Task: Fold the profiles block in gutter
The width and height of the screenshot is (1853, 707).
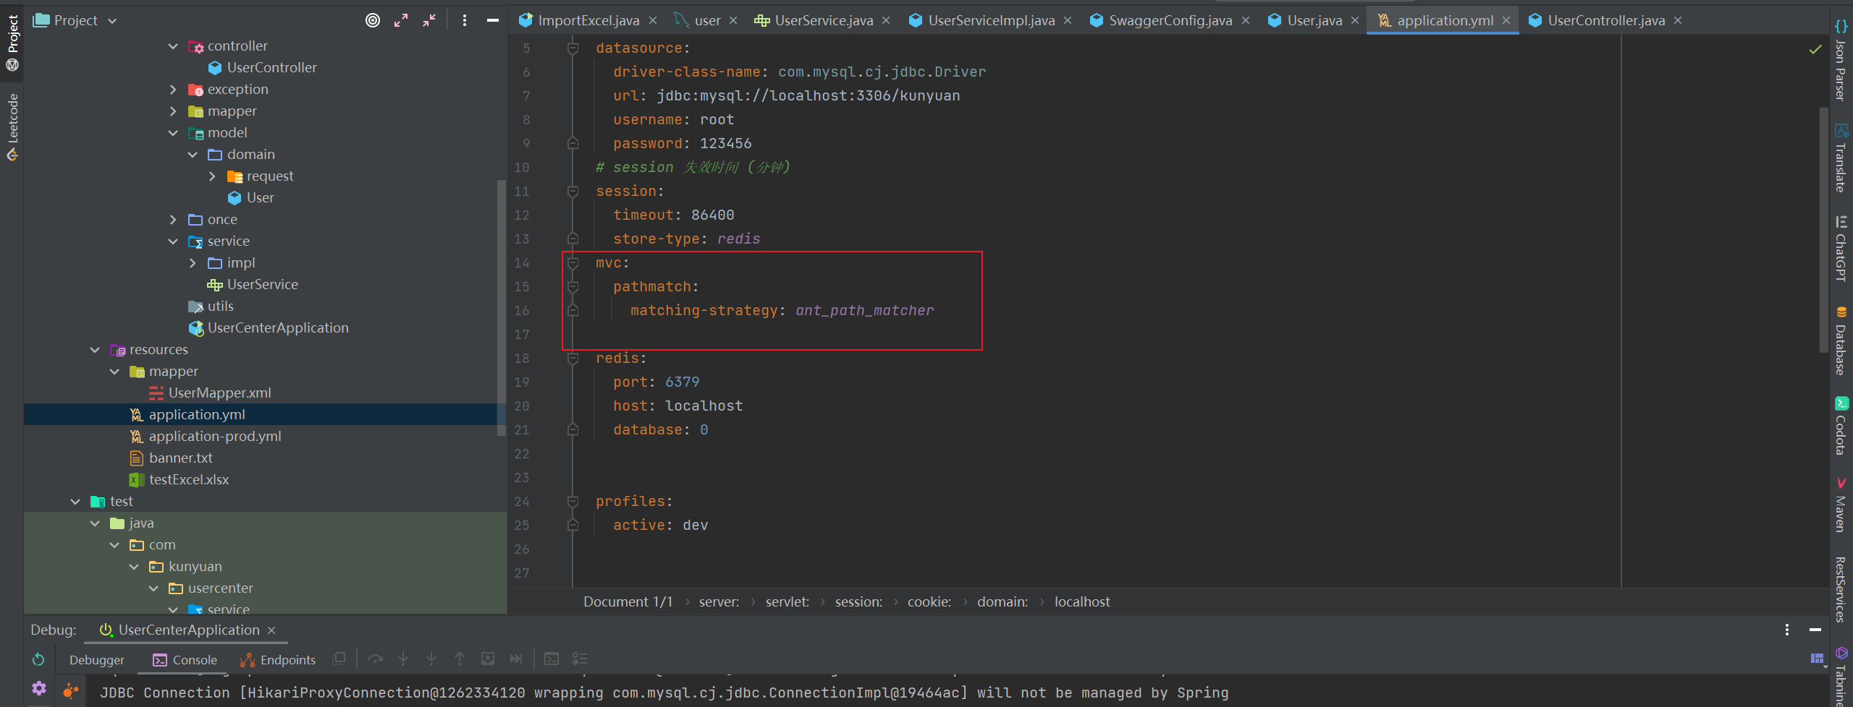Action: click(573, 502)
